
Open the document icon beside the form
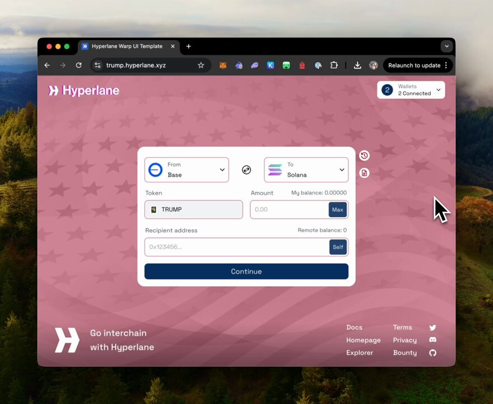click(x=364, y=173)
